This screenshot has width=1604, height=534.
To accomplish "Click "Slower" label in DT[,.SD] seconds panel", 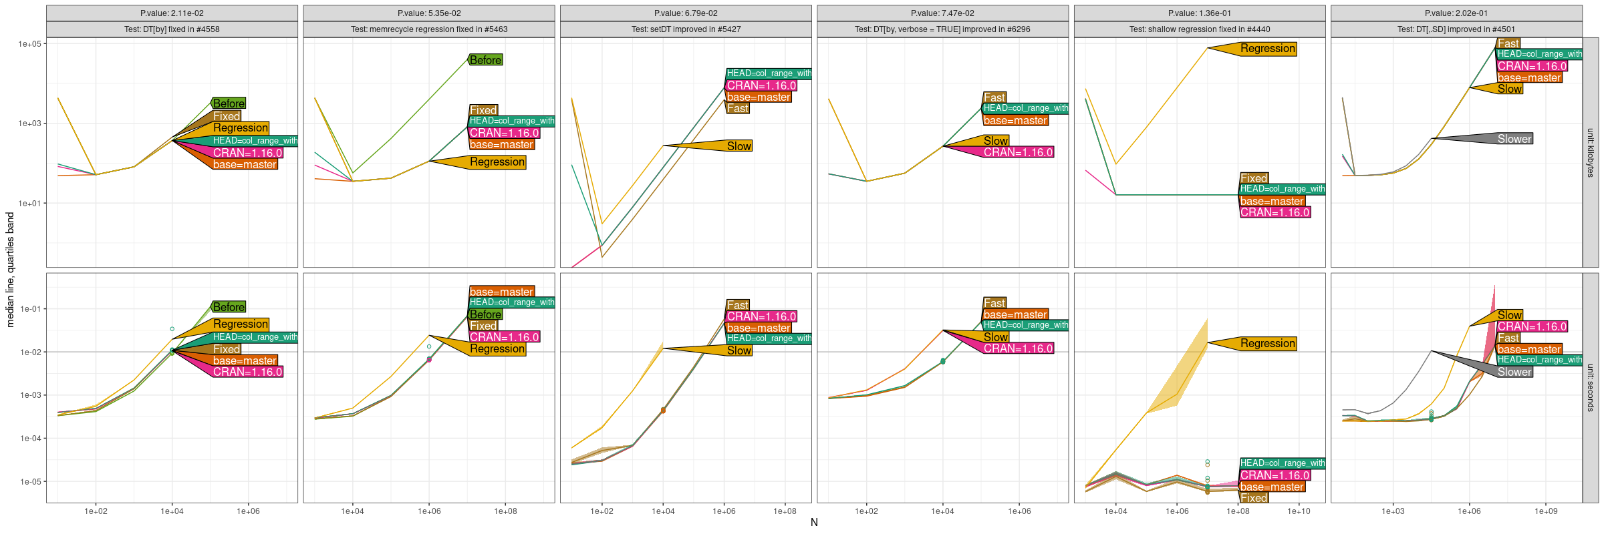I will click(x=1514, y=372).
